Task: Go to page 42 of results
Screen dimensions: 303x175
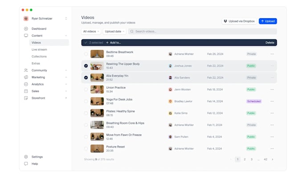Action: click(x=266, y=159)
